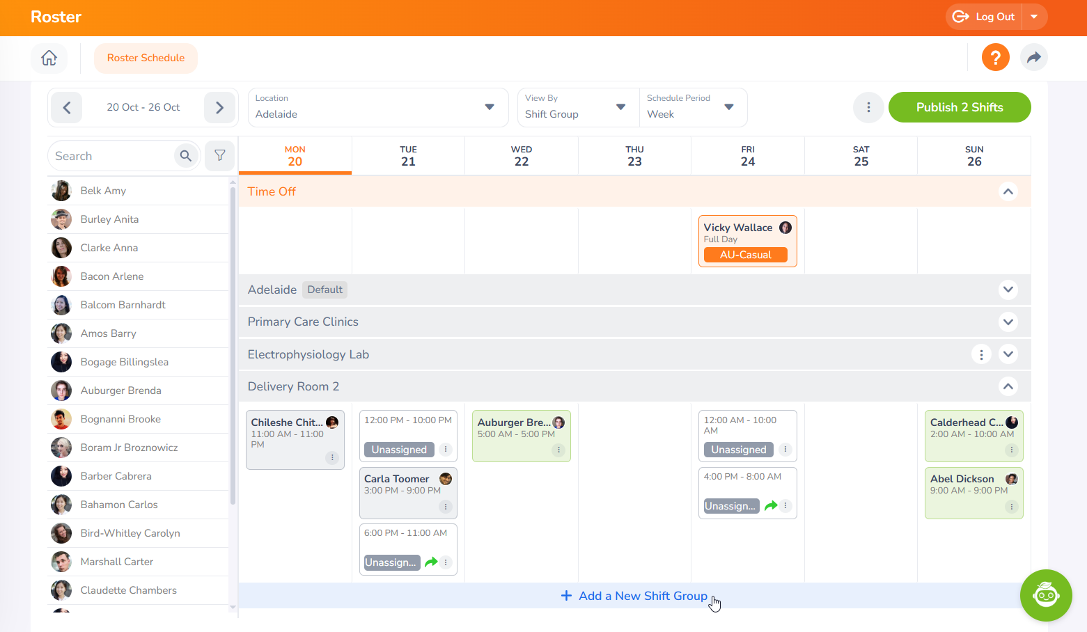The height and width of the screenshot is (632, 1087).
Task: Click Publish 2 Shifts button
Action: [x=959, y=107]
